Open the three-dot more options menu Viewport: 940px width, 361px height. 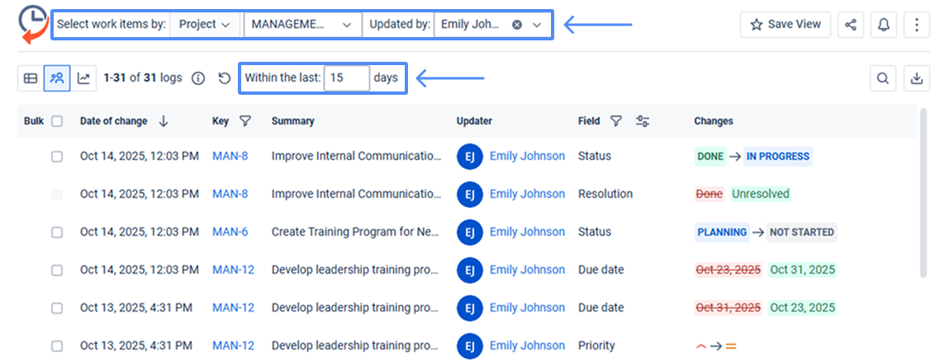[917, 25]
